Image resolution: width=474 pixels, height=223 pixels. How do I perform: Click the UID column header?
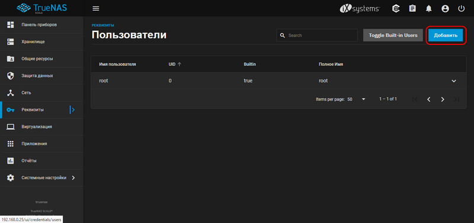pos(172,64)
